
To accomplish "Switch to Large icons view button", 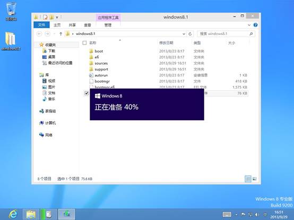I will coord(254,179).
